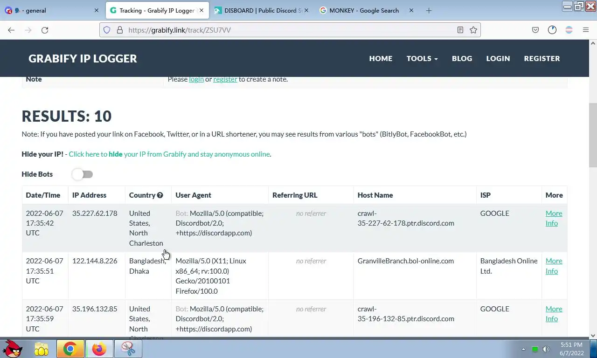Open Chrome from the taskbar
Screen dimensions: 597x358
(x=70, y=349)
